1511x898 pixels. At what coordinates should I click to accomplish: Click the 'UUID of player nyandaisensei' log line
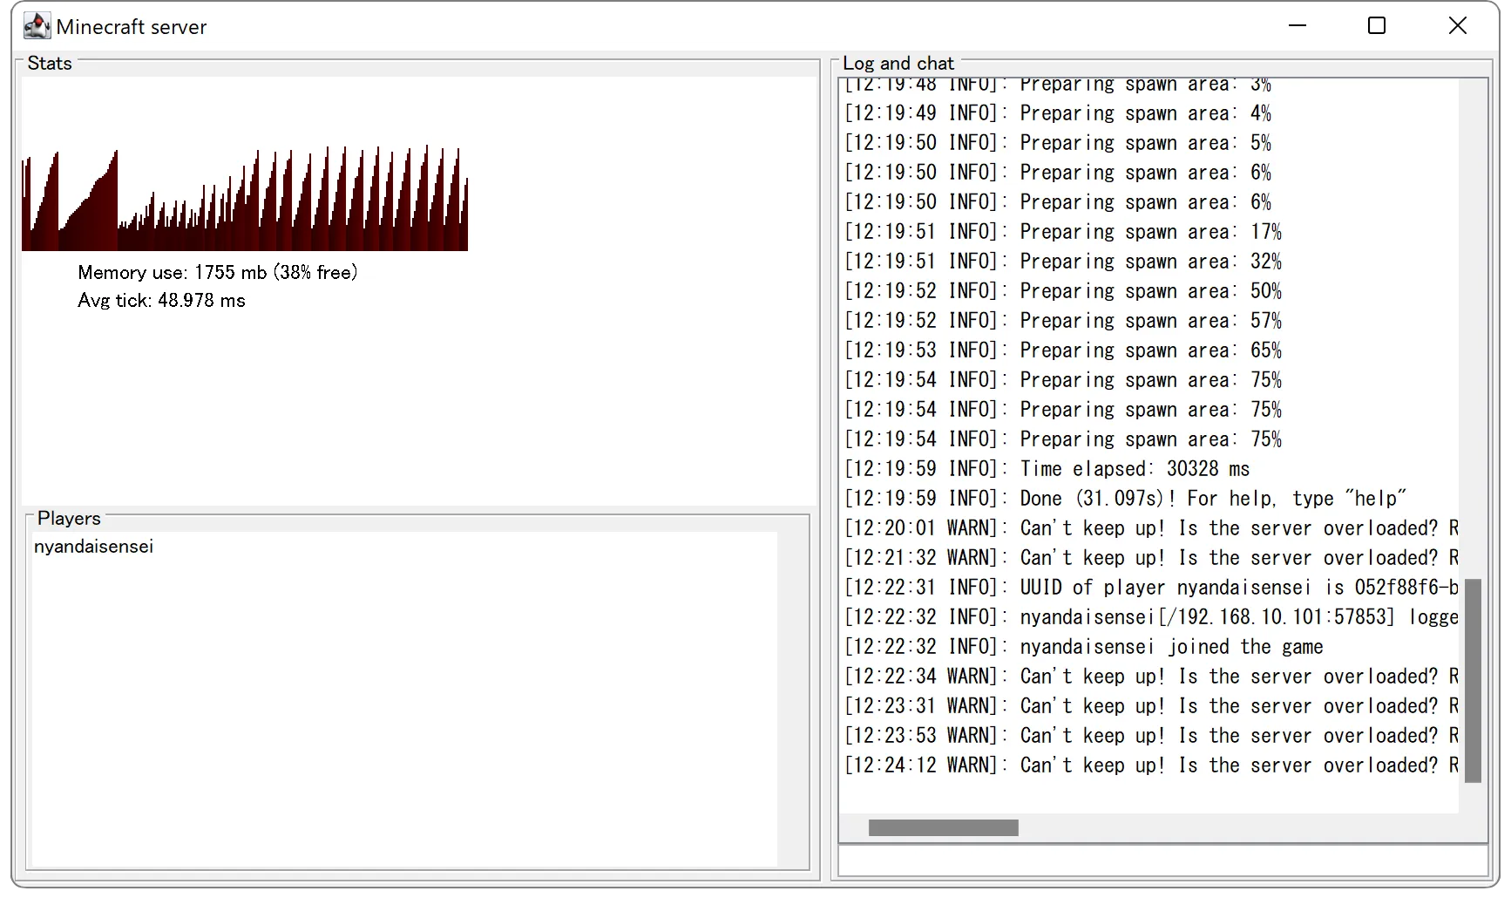coord(1151,588)
